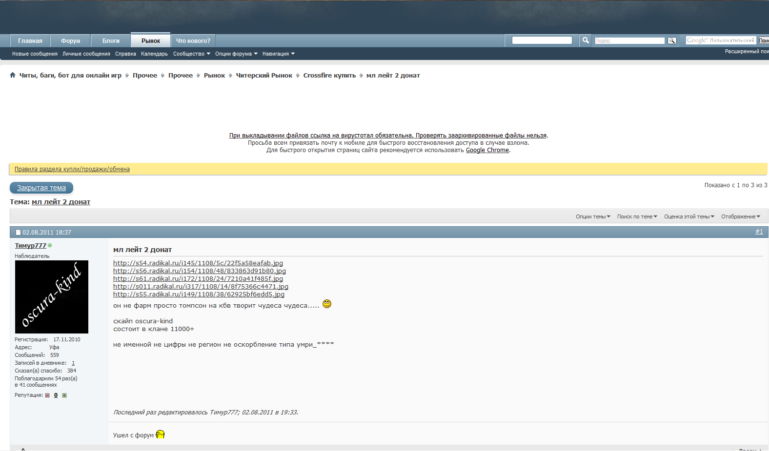Switch to the Форум tab
The image size is (769, 451).
click(71, 41)
